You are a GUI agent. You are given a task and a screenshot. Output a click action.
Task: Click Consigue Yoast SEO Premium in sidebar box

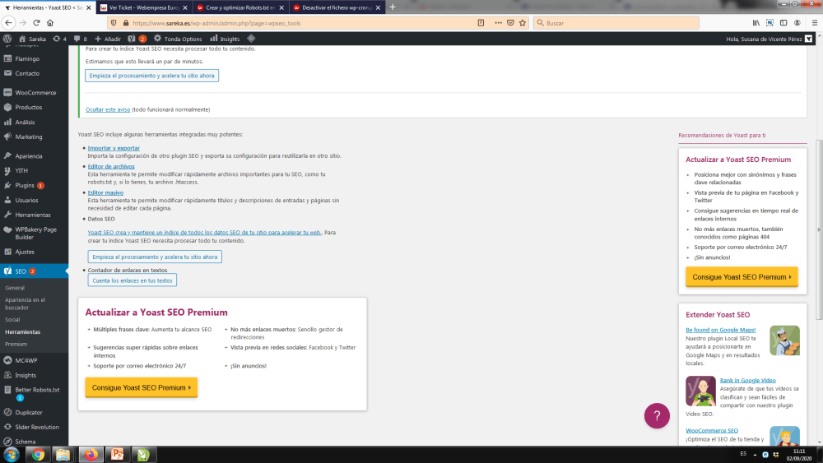tap(742, 277)
